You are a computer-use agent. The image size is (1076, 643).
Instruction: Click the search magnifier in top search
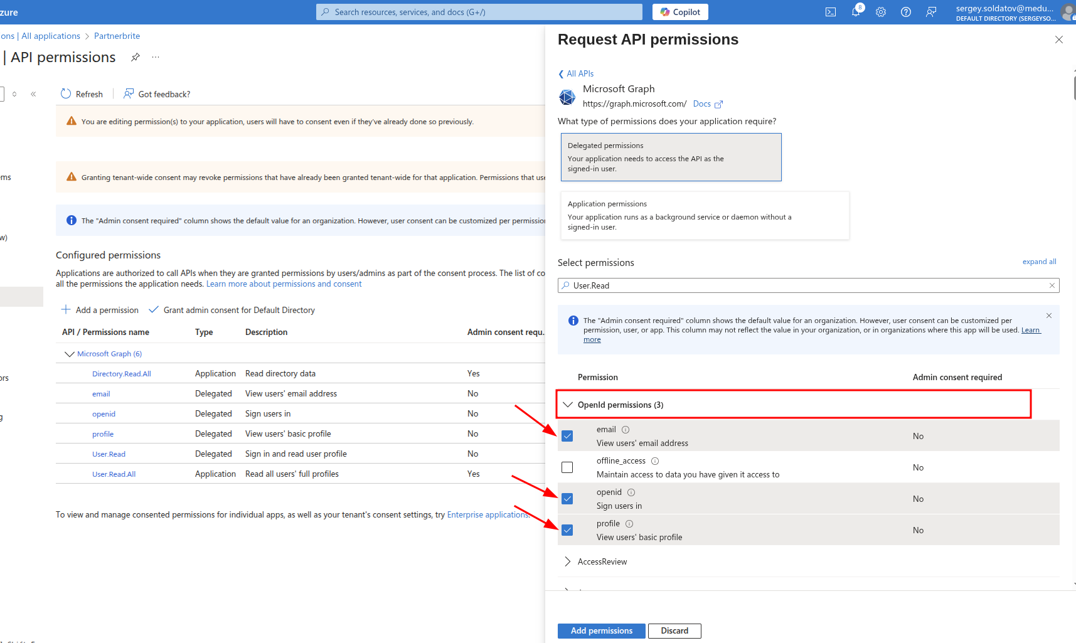325,12
